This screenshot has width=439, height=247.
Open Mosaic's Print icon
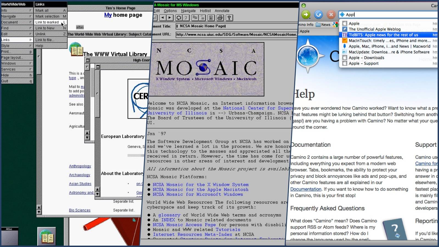[x=220, y=18]
